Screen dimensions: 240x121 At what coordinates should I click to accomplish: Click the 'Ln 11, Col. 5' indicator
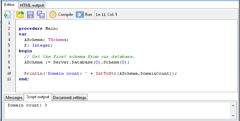pyautogui.click(x=107, y=15)
